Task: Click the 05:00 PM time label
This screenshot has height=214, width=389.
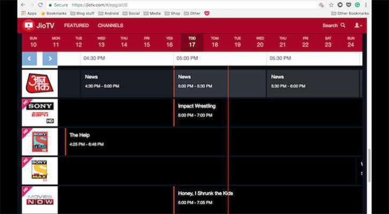Action: pyautogui.click(x=188, y=58)
